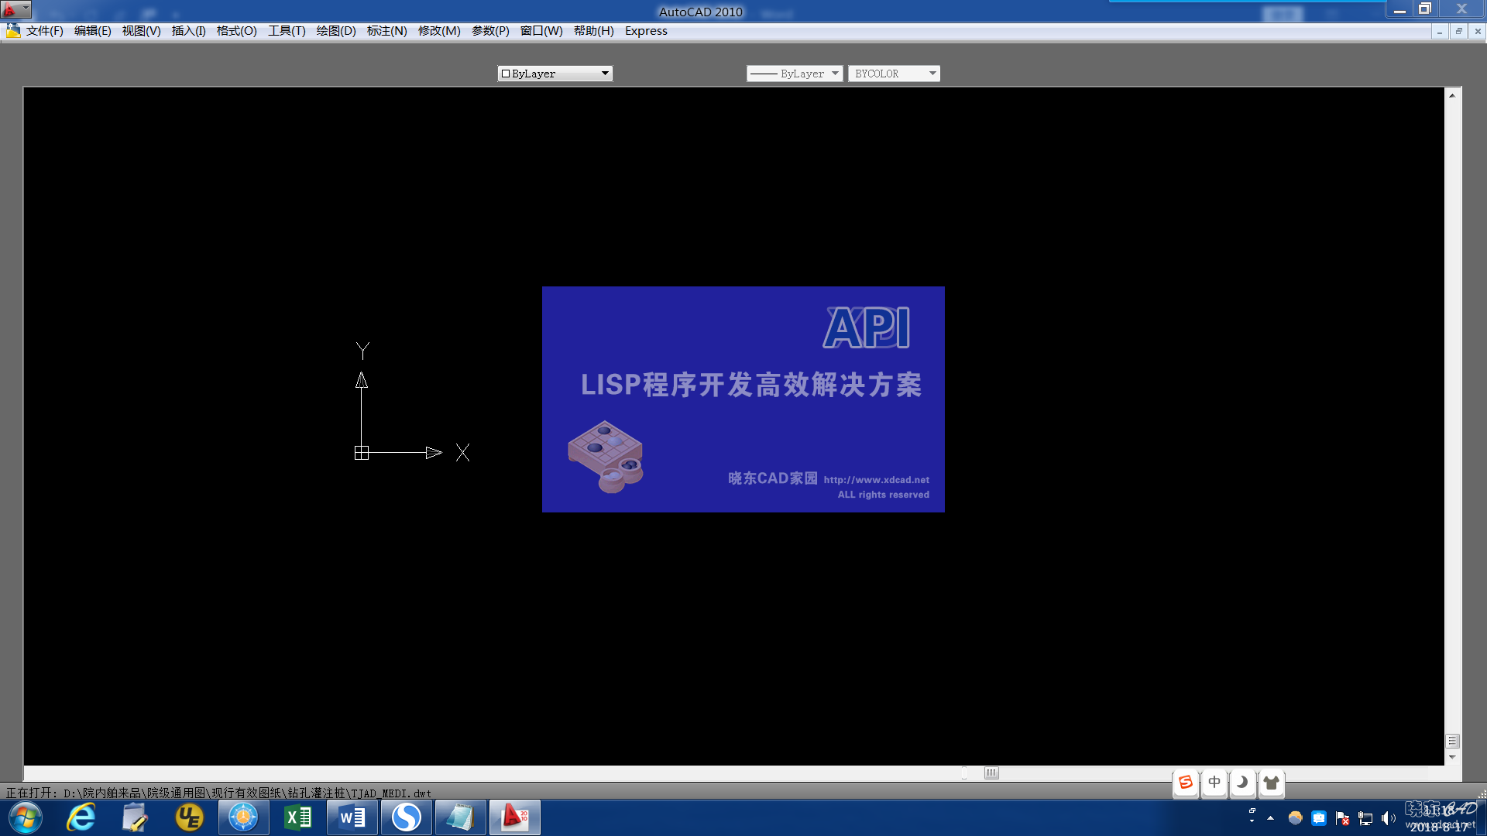Open the volume speaker tray icon
This screenshot has width=1487, height=836.
click(1388, 818)
